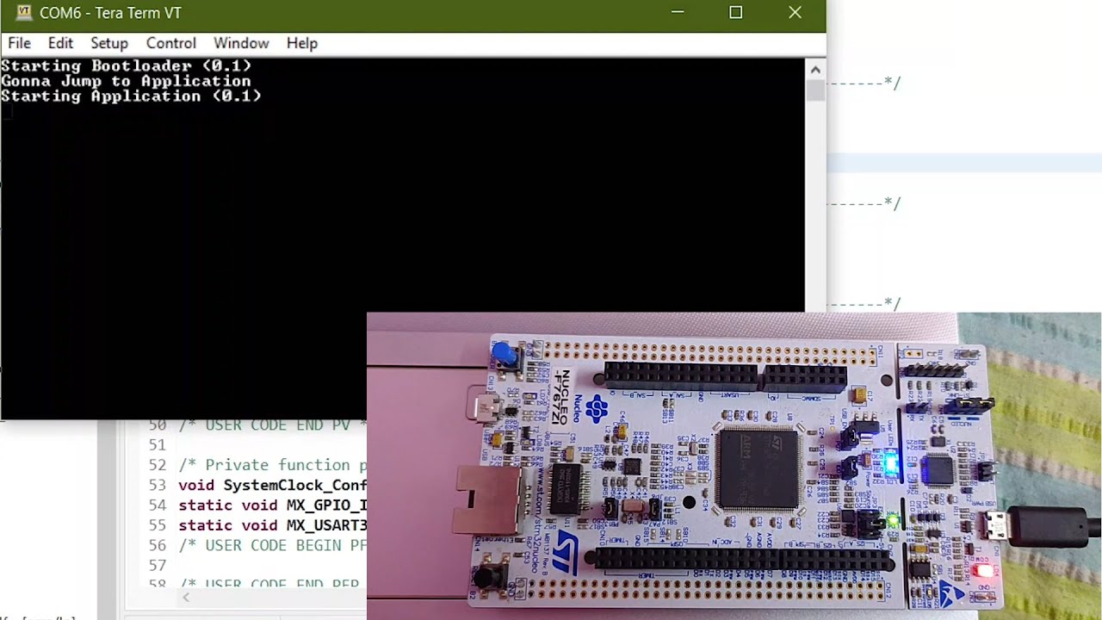Click the Nucleo board video overlay
1102x620 pixels.
pos(734,465)
